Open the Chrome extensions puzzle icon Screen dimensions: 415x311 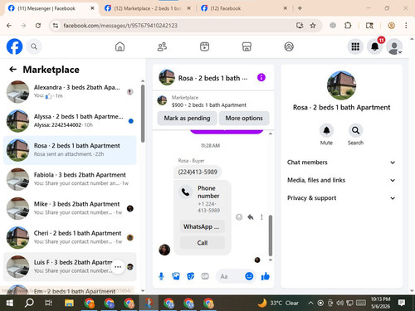348,26
